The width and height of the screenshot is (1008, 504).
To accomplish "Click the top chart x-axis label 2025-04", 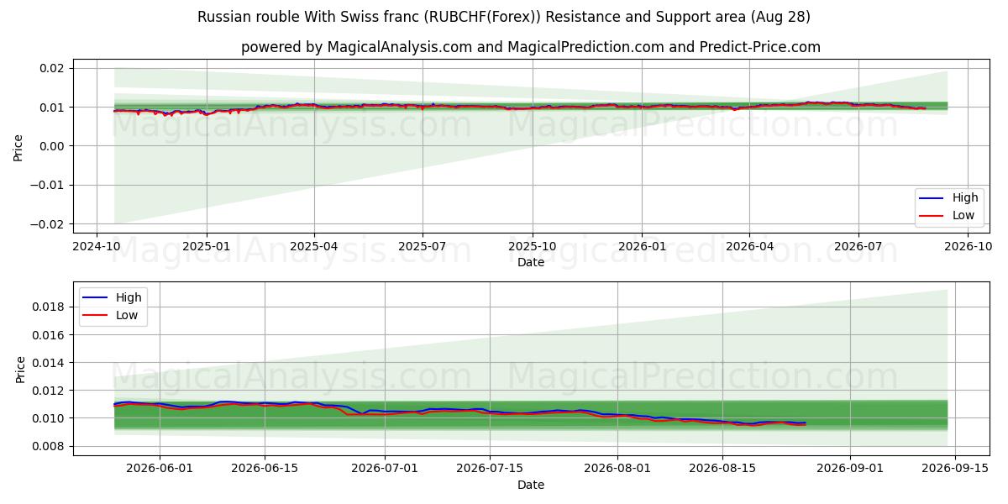I will click(x=314, y=245).
